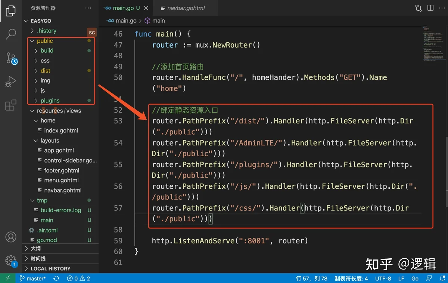Collapse the tmp folder
The width and height of the screenshot is (448, 283).
coord(60,200)
